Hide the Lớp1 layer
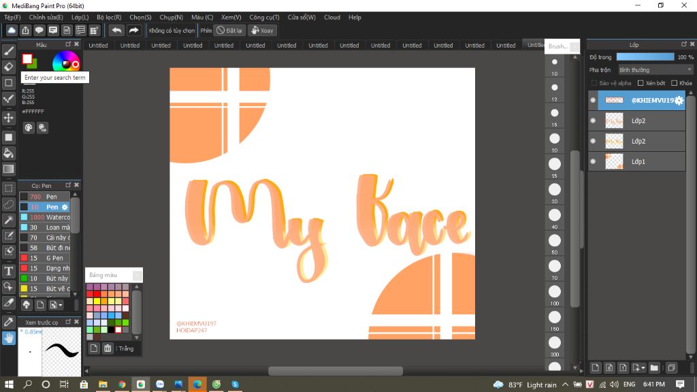The height and width of the screenshot is (392, 697). (x=593, y=161)
